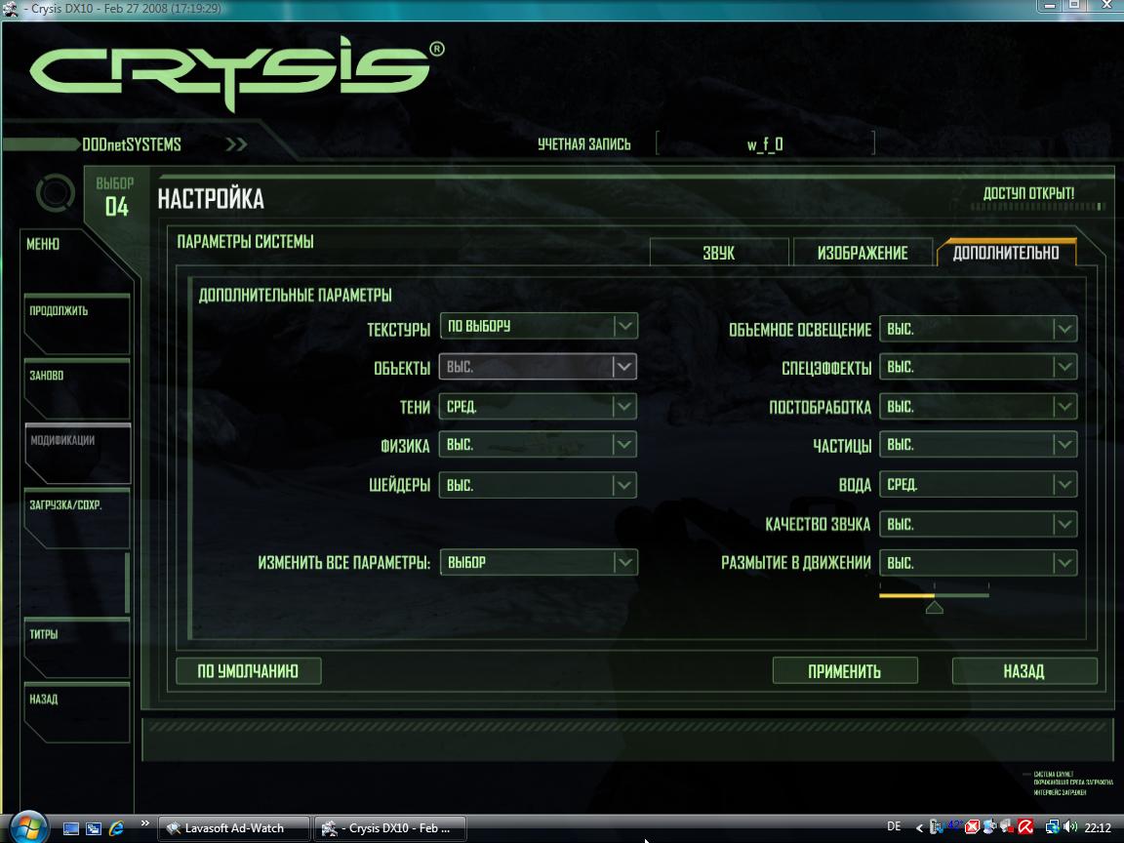Screen dimensions: 1124x843
Task: Click the ДОСТУП ОТКРЫТ! status text
Action: tap(1028, 193)
